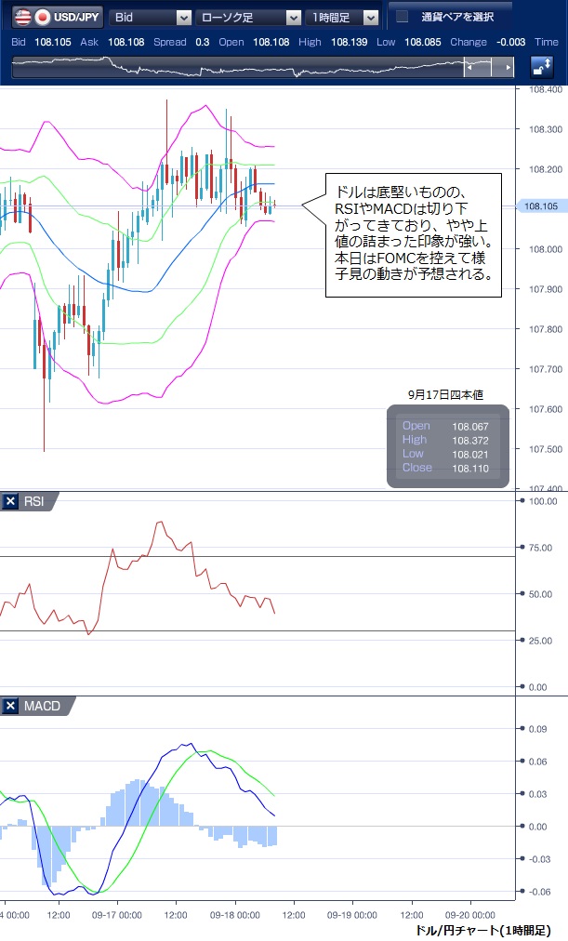The width and height of the screenshot is (568, 941).
Task: Click the 通貨ペアを選択 label text
Action: tap(456, 17)
